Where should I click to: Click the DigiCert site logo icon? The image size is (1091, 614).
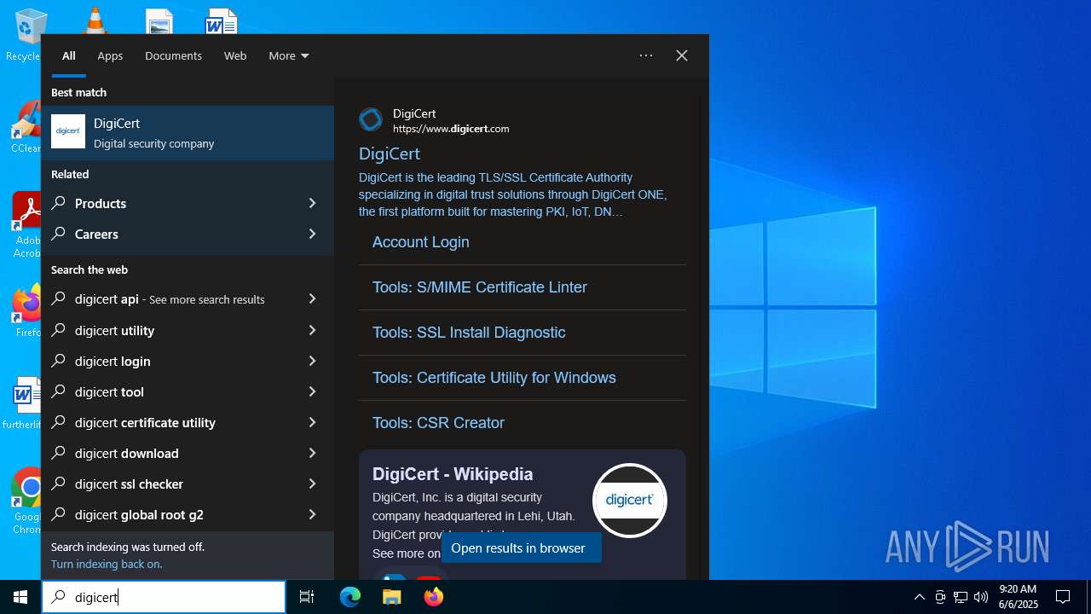(x=371, y=120)
